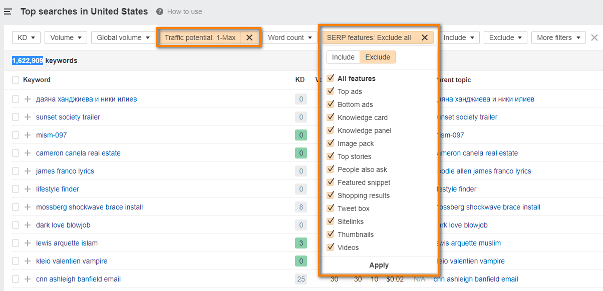
Task: Open the Volume dropdown
Action: tap(66, 37)
